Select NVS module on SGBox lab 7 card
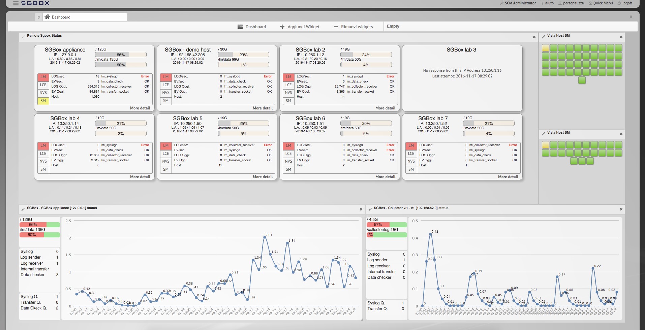 click(411, 161)
